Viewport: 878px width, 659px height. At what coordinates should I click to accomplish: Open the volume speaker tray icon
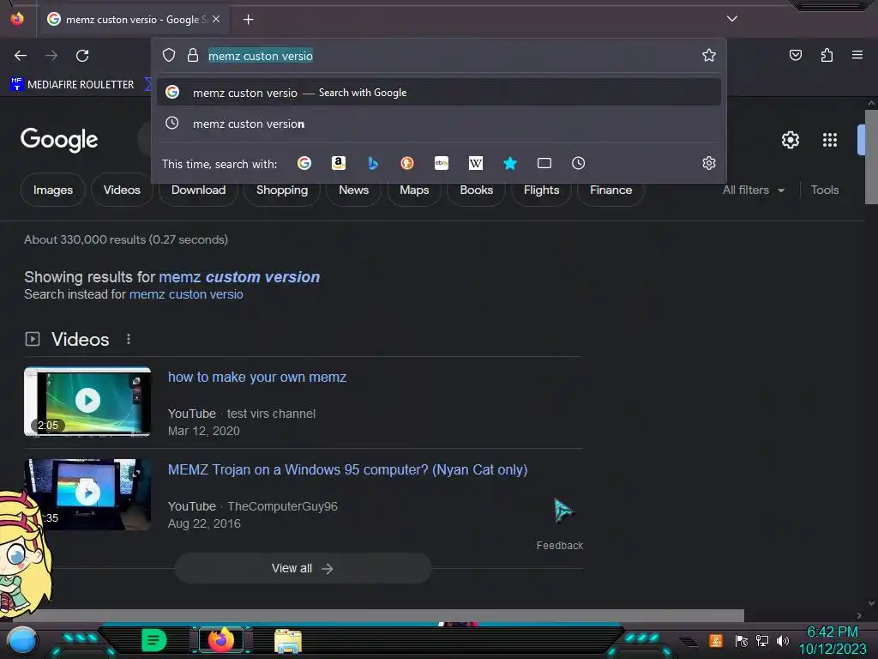(x=783, y=640)
